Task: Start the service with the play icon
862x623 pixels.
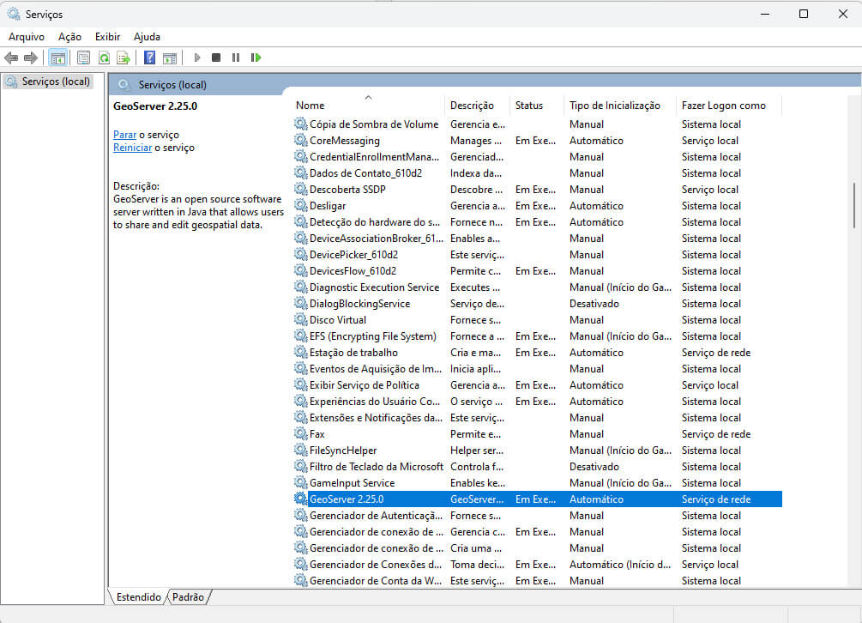Action: point(196,57)
